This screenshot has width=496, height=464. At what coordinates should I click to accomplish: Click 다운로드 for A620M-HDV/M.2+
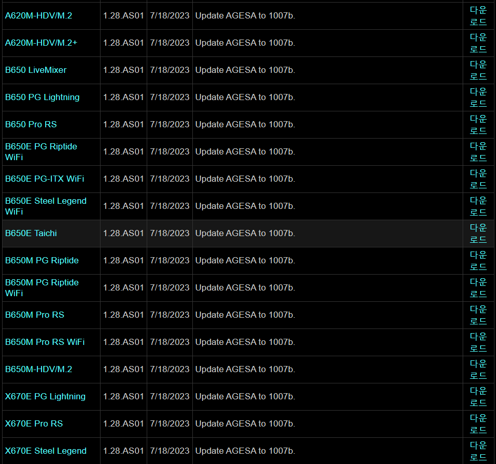pos(478,43)
